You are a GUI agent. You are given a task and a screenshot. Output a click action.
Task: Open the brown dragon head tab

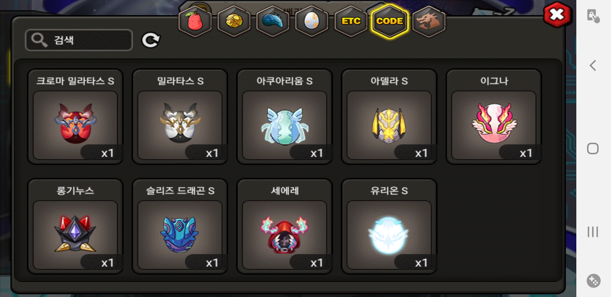(x=429, y=21)
